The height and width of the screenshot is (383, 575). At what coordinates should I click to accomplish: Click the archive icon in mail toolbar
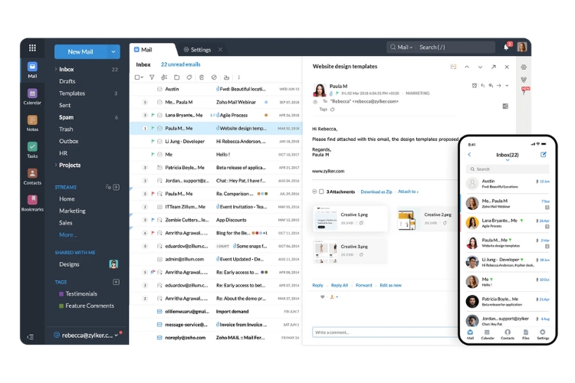(227, 77)
